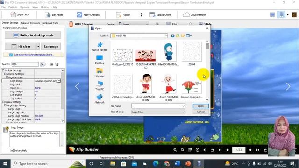Image resolution: width=299 pixels, height=168 pixels.
Task: Open Edit Pages tool
Action: [54, 14]
